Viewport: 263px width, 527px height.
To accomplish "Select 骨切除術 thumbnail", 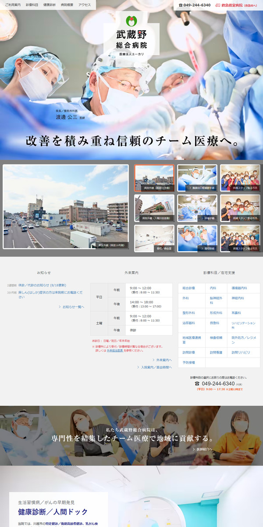I will coord(197,238).
